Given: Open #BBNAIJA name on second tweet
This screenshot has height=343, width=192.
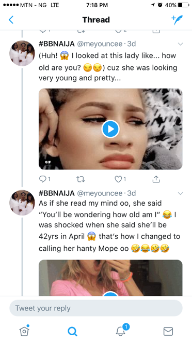Looking at the screenshot, I should pyautogui.click(x=57, y=193).
